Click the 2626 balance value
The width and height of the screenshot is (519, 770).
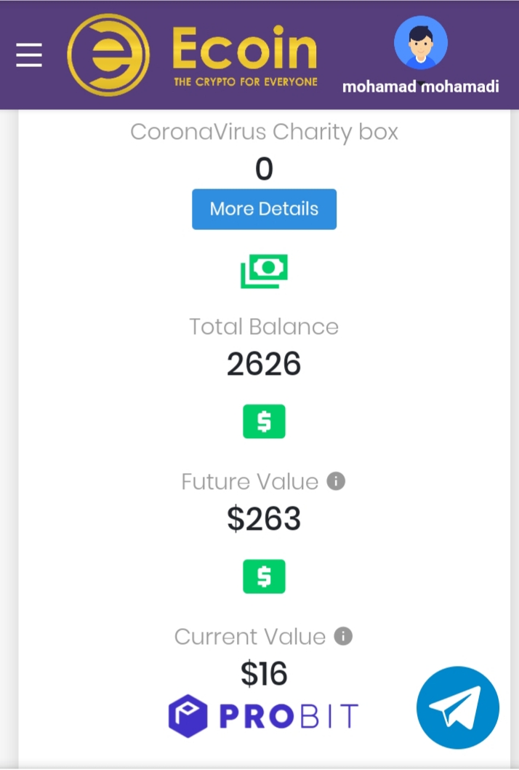point(264,364)
